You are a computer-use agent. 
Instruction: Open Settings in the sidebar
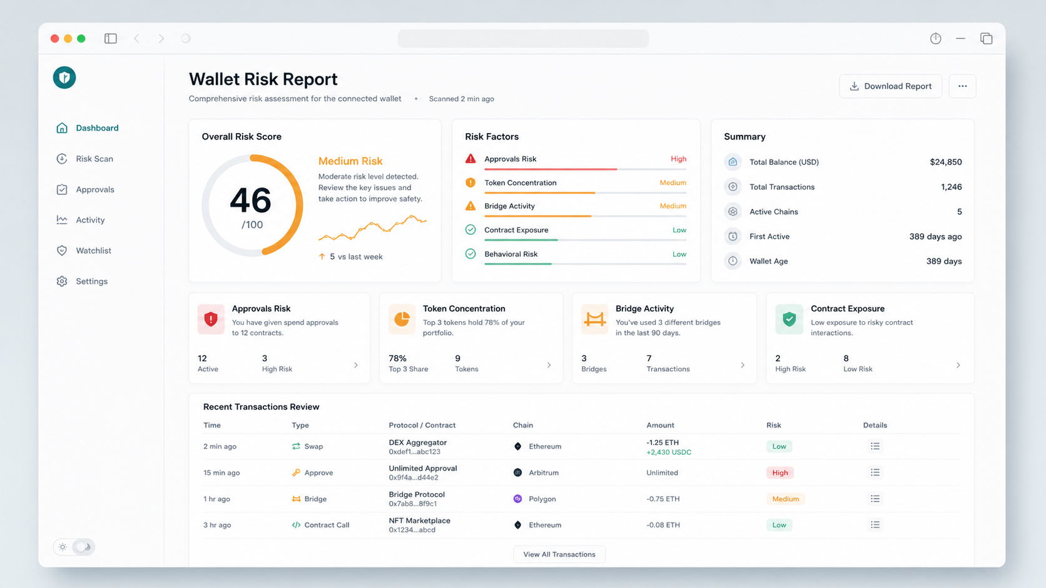(x=82, y=281)
